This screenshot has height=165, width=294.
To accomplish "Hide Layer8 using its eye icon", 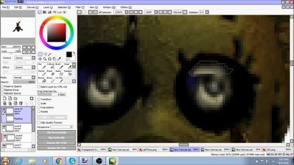I will [x=5, y=136].
